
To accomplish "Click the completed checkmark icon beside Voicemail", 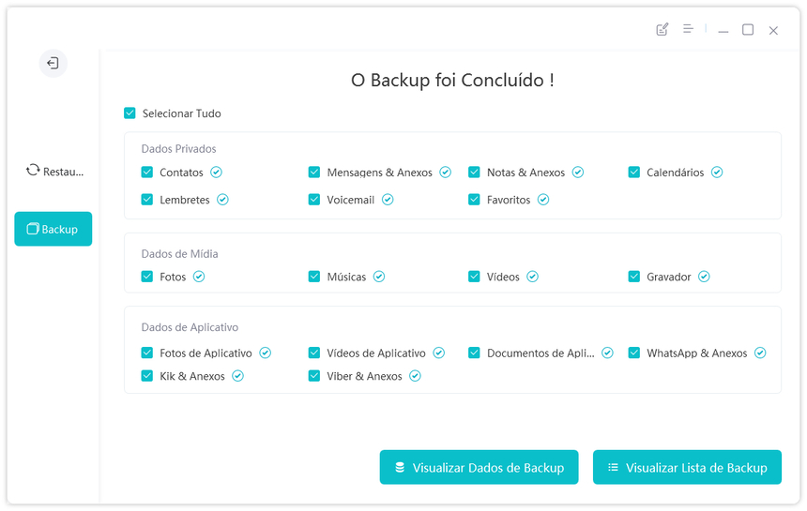I will (388, 200).
